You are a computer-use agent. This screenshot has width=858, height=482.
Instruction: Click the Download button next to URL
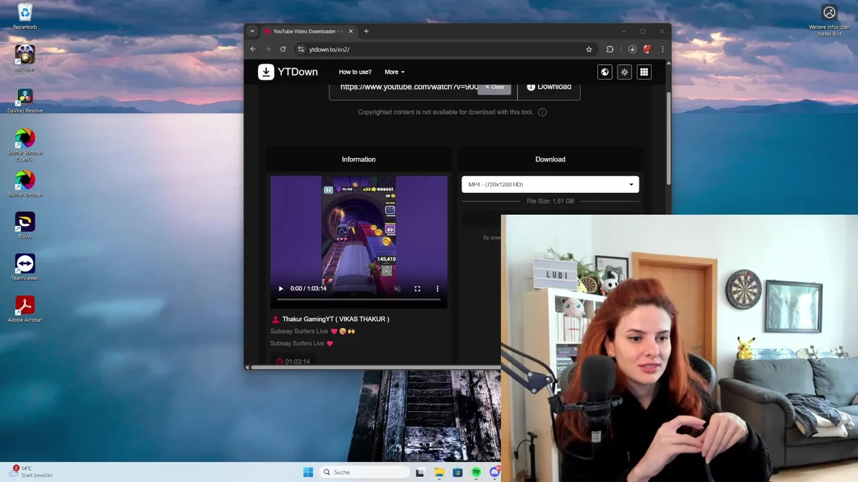pos(549,86)
